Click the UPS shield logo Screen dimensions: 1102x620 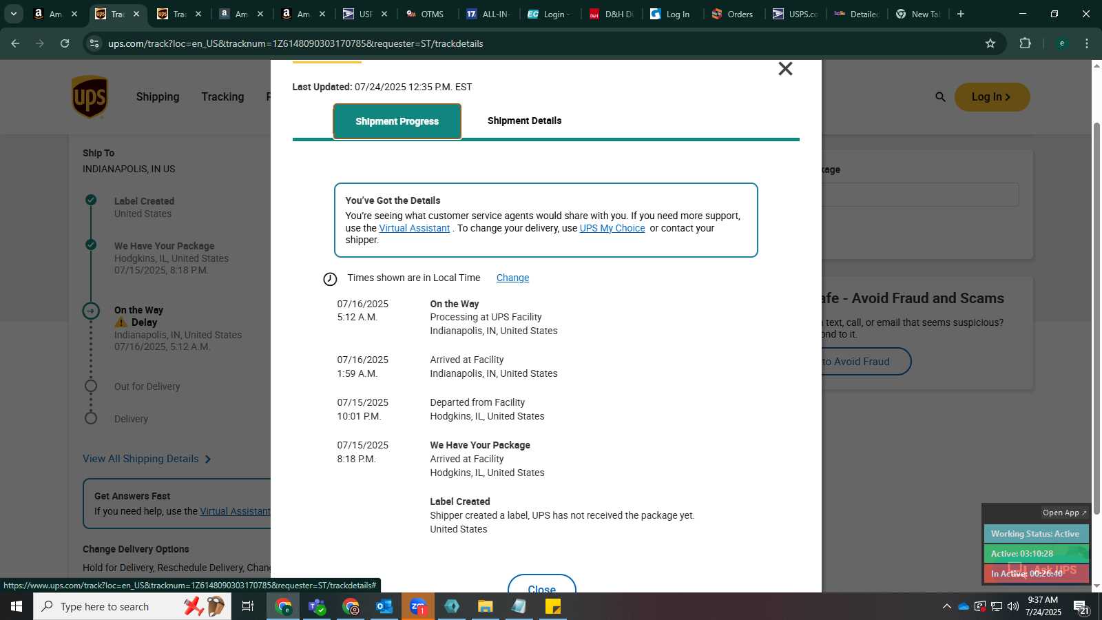tap(90, 96)
